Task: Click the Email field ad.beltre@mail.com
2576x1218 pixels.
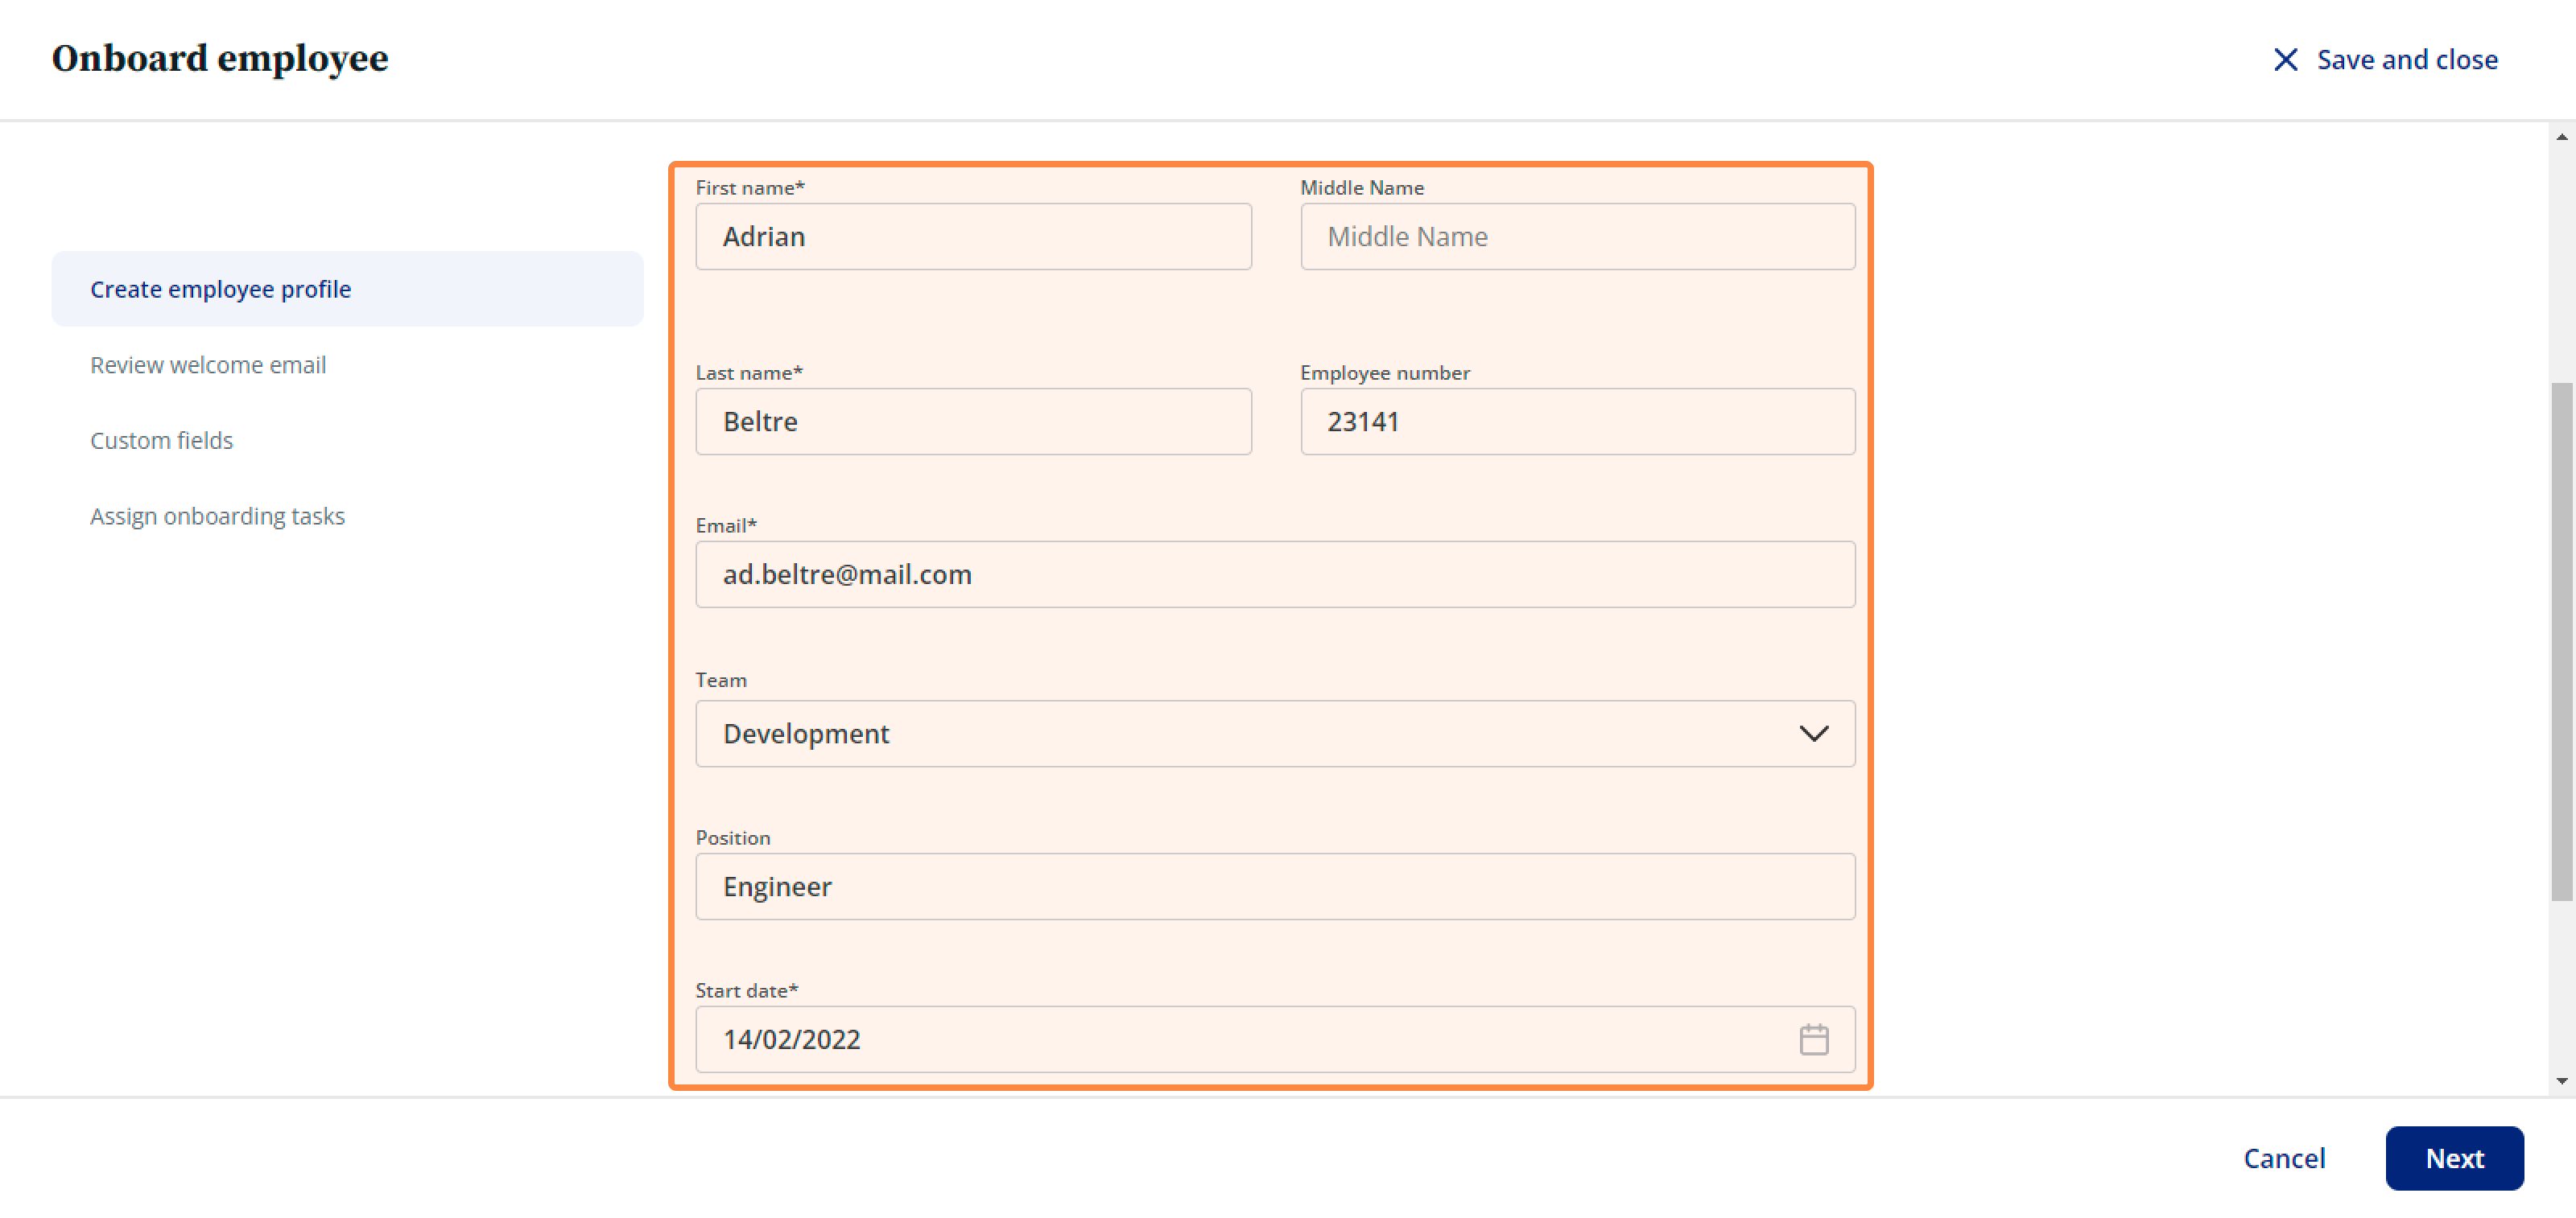Action: click(x=1275, y=574)
